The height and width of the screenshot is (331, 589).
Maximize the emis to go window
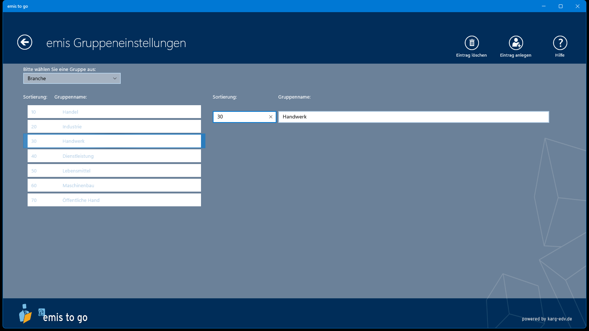click(561, 6)
